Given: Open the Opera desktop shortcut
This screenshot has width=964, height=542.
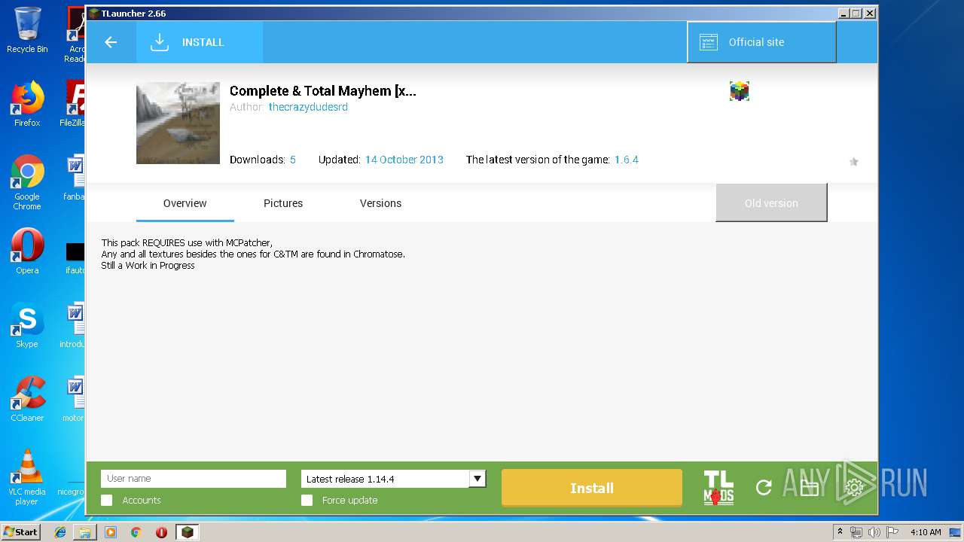Looking at the screenshot, I should (27, 251).
